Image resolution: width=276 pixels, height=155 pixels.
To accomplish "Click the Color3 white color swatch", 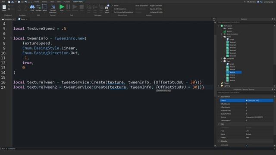I will (x=247, y=100).
